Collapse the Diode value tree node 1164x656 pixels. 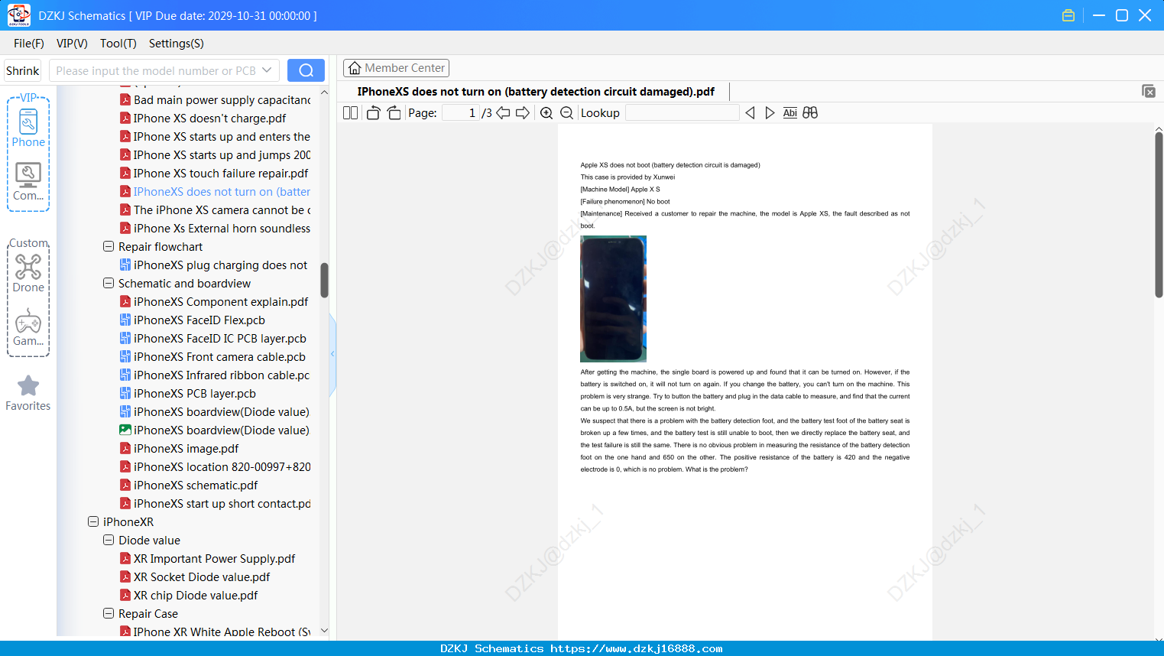coord(109,541)
